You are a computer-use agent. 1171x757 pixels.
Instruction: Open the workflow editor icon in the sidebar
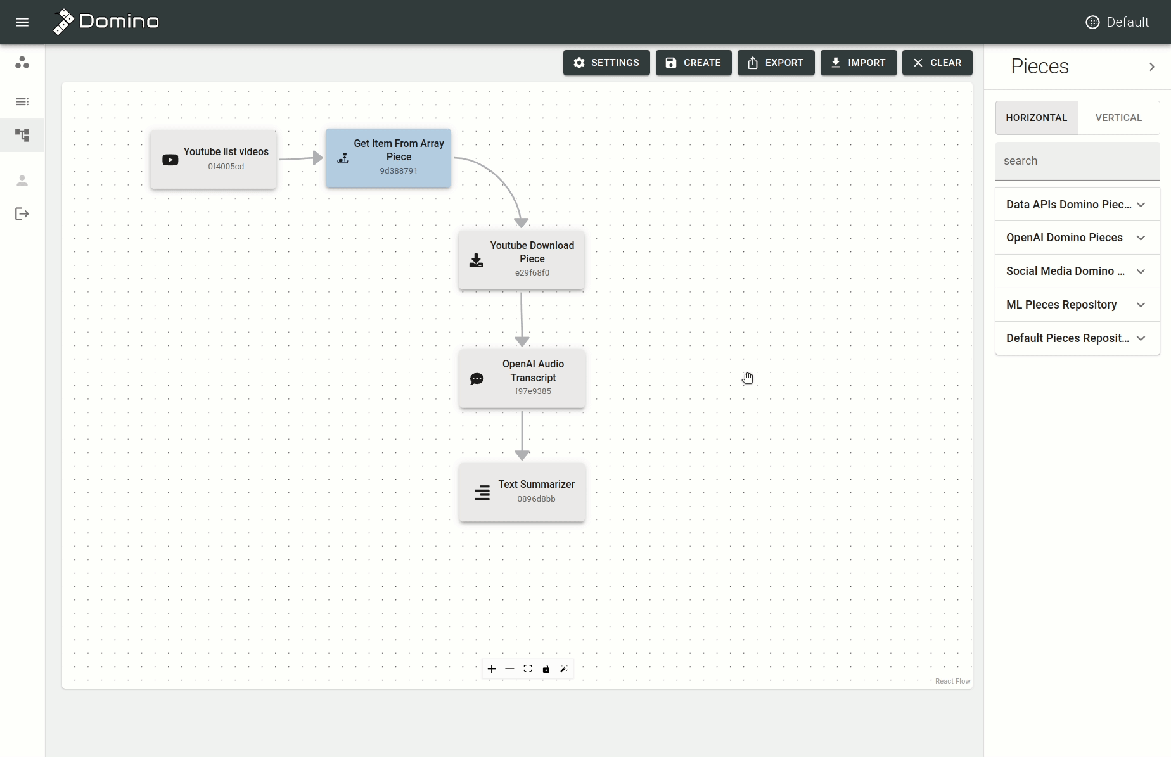[22, 135]
